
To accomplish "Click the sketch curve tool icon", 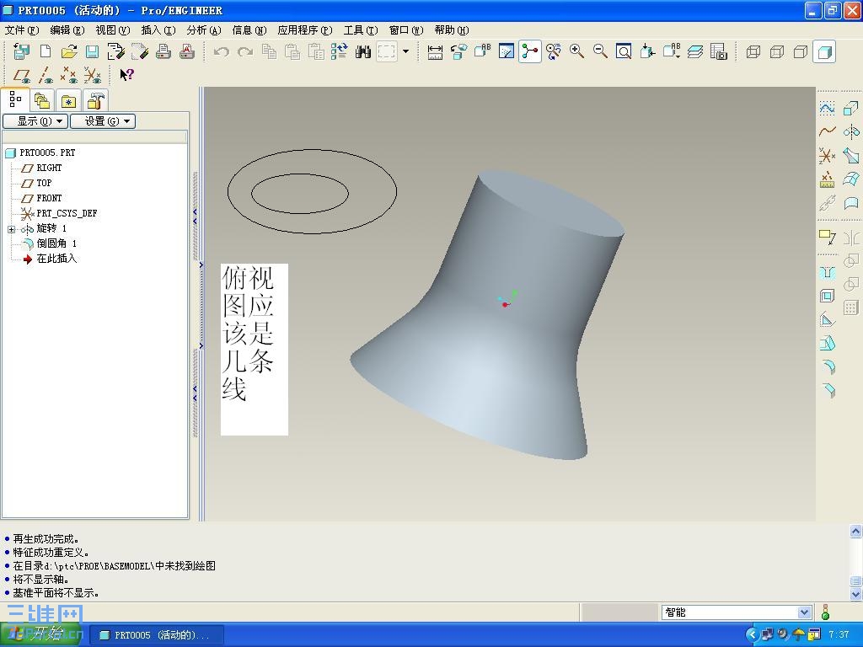I will coord(827,109).
